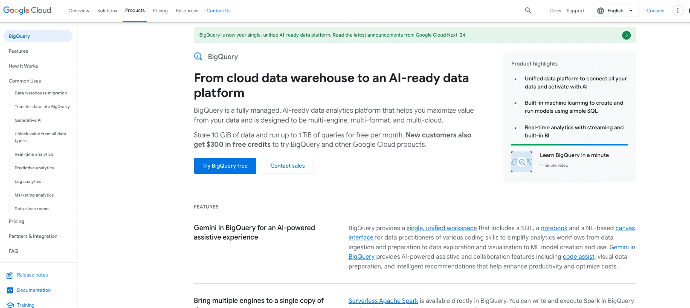Open the 'canvas interface' hyperlink
Viewport: 690px width, 308px height.
pos(625,228)
